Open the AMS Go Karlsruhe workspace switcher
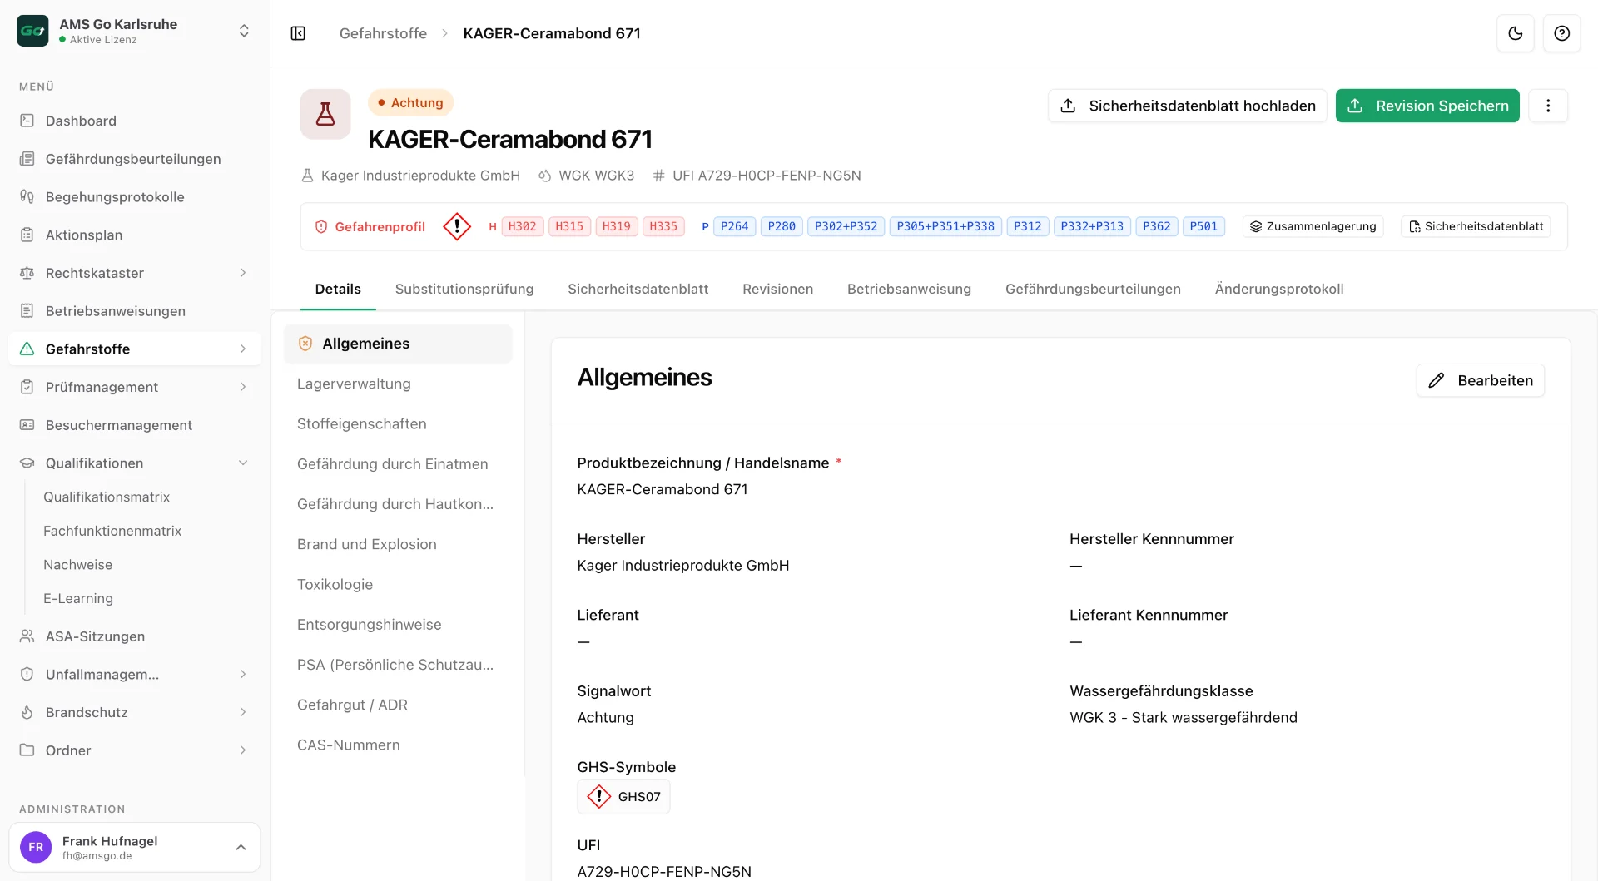 [135, 31]
